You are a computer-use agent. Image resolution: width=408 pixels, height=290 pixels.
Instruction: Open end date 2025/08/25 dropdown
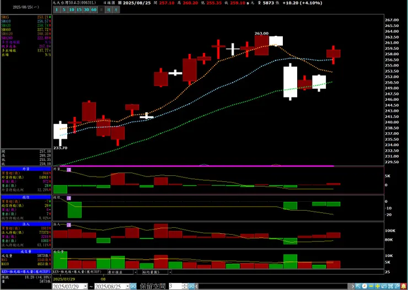[x=127, y=287]
